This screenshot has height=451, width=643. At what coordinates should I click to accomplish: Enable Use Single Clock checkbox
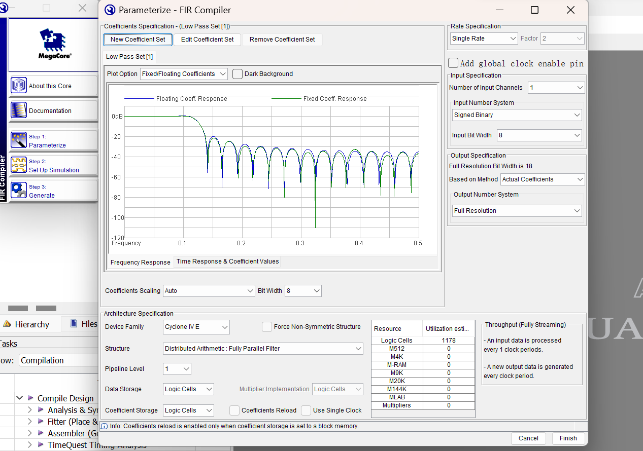[x=306, y=410]
